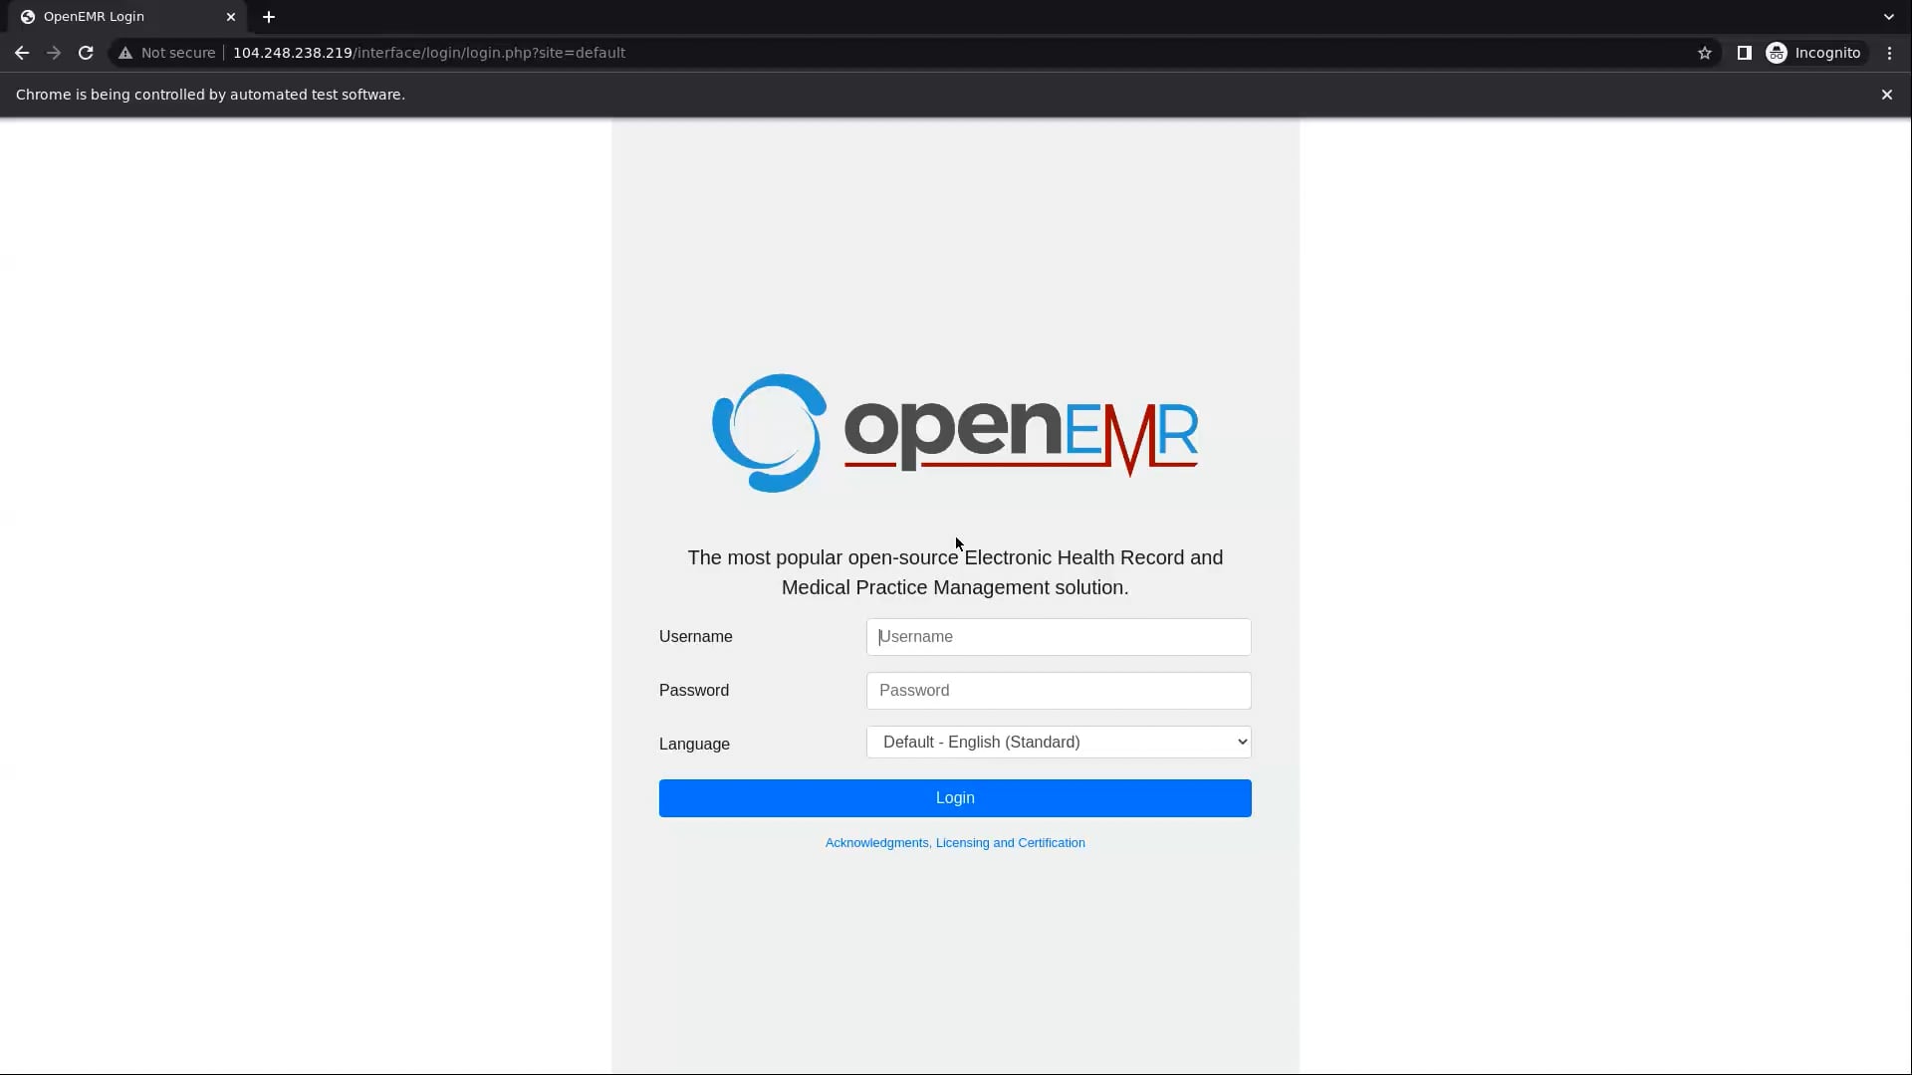Open the side panel icon

(1745, 53)
